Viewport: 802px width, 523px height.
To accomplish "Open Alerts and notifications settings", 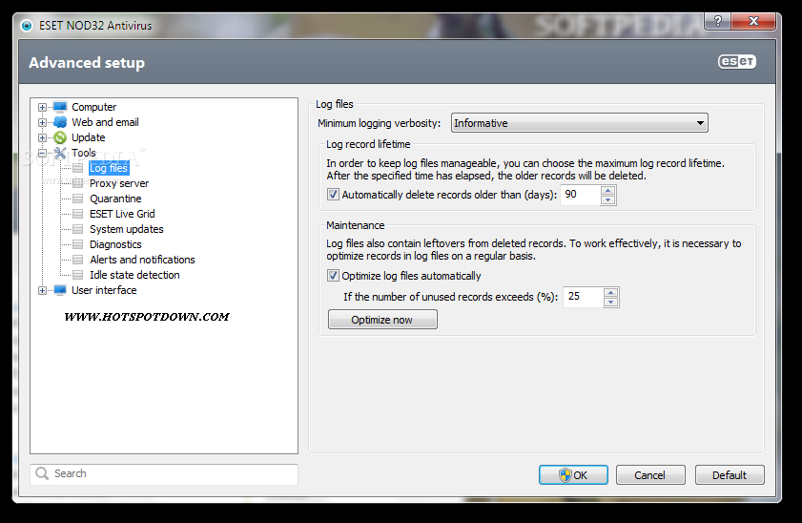I will [142, 260].
